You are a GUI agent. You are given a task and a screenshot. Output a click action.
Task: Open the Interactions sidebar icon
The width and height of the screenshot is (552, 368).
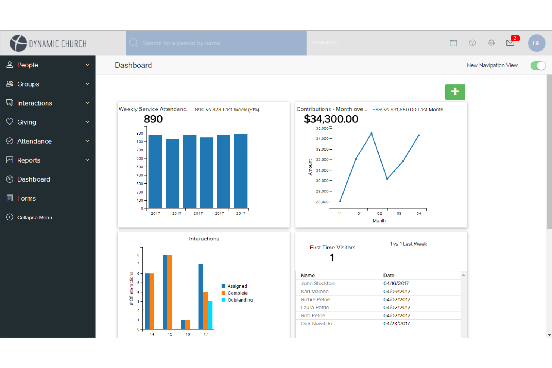(x=10, y=103)
